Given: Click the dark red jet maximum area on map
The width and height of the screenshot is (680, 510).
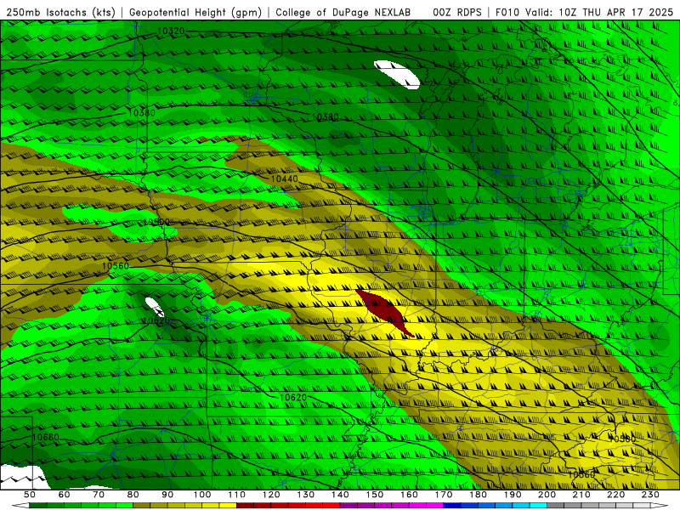Looking at the screenshot, I should click(x=384, y=310).
